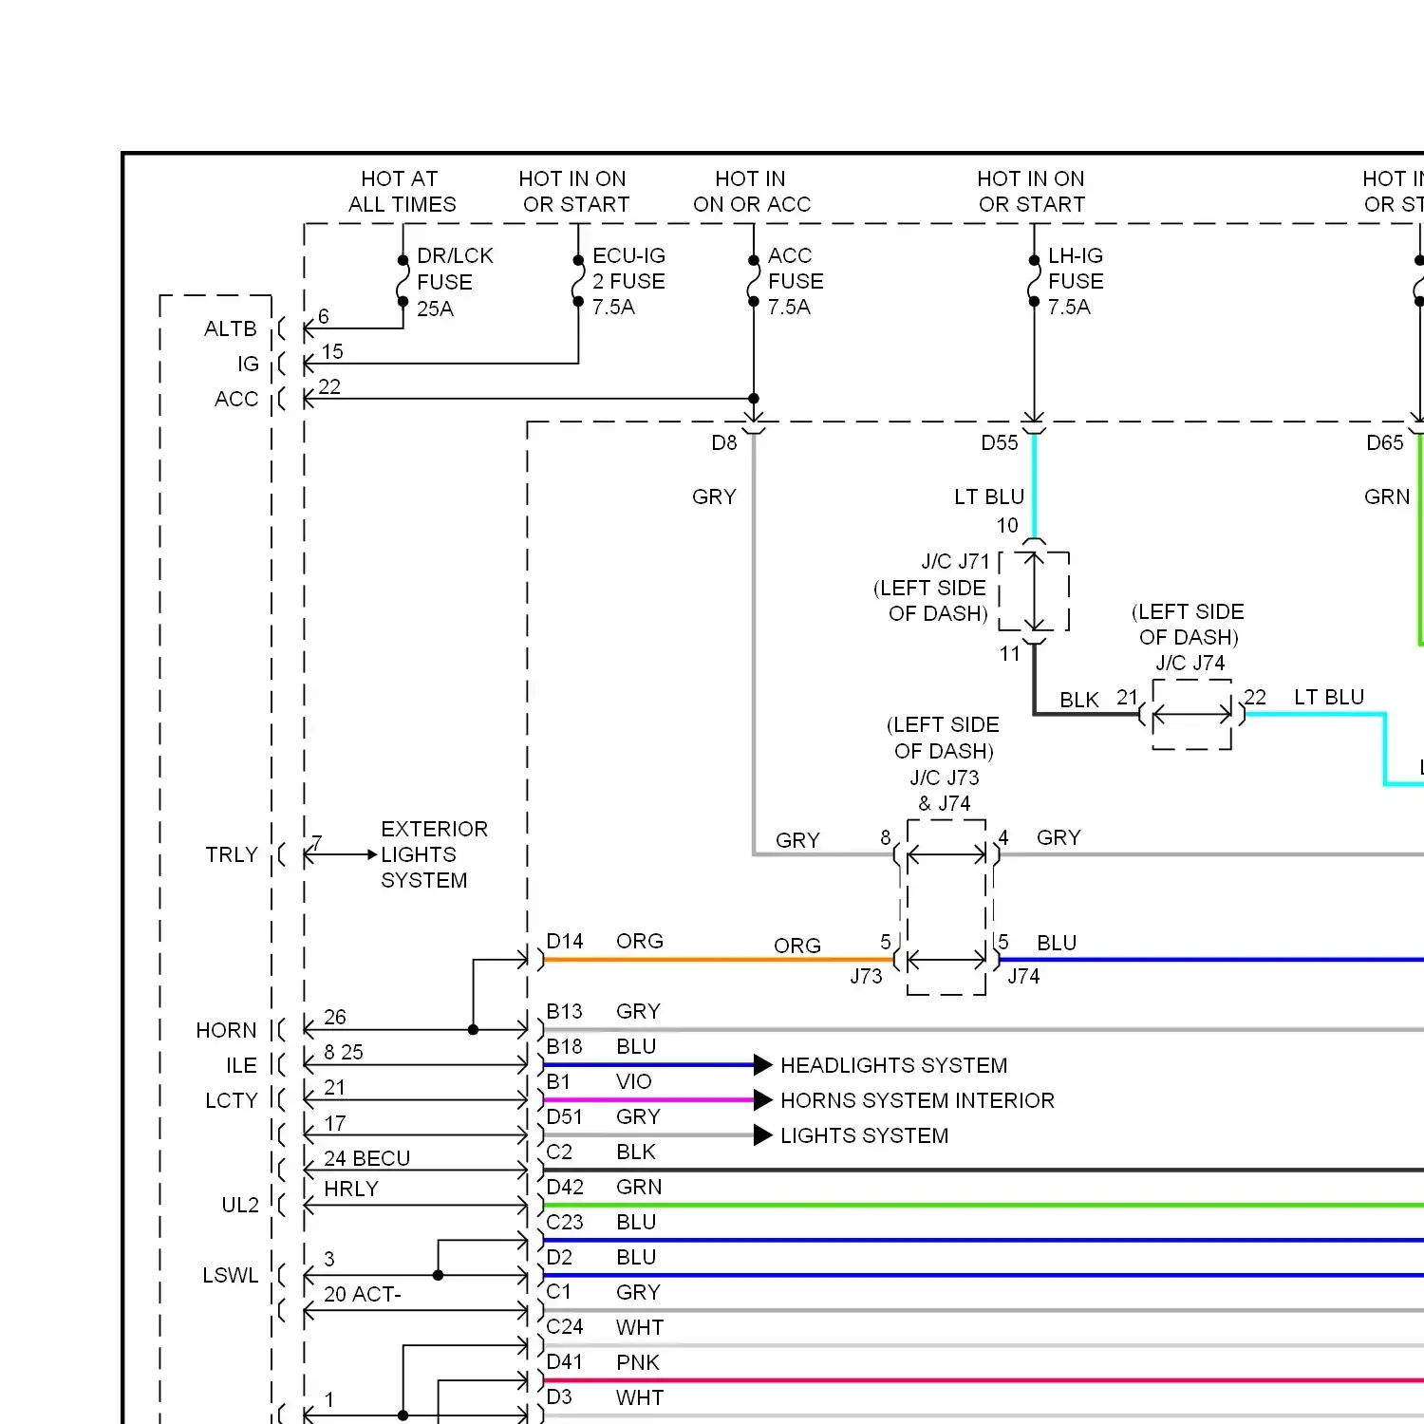Image resolution: width=1424 pixels, height=1424 pixels.
Task: Click the 'HRLY' pin text
Action: (x=351, y=1190)
